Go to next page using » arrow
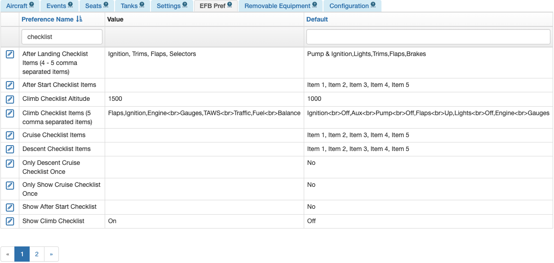This screenshot has height=263, width=554. pyautogui.click(x=51, y=254)
